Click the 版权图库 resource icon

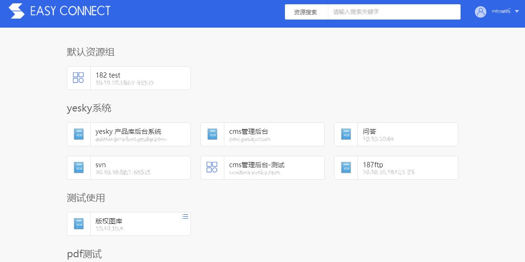(x=79, y=224)
